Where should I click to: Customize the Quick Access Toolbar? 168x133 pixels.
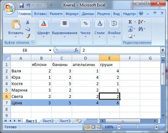(x=51, y=5)
